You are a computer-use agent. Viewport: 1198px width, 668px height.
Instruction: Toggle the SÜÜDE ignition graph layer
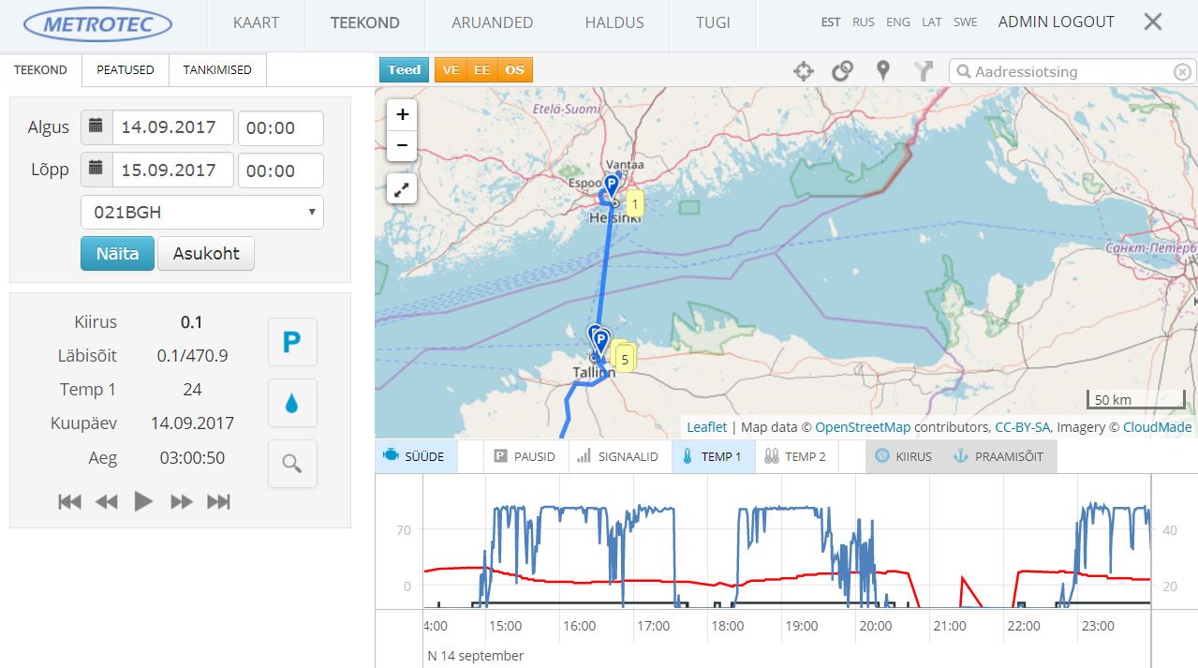pos(417,456)
